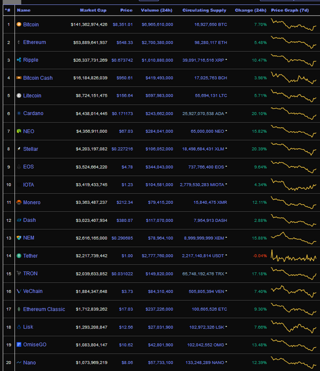Viewport: 320px width, 371px height.
Task: Sort by Name column header
Action: [23, 10]
